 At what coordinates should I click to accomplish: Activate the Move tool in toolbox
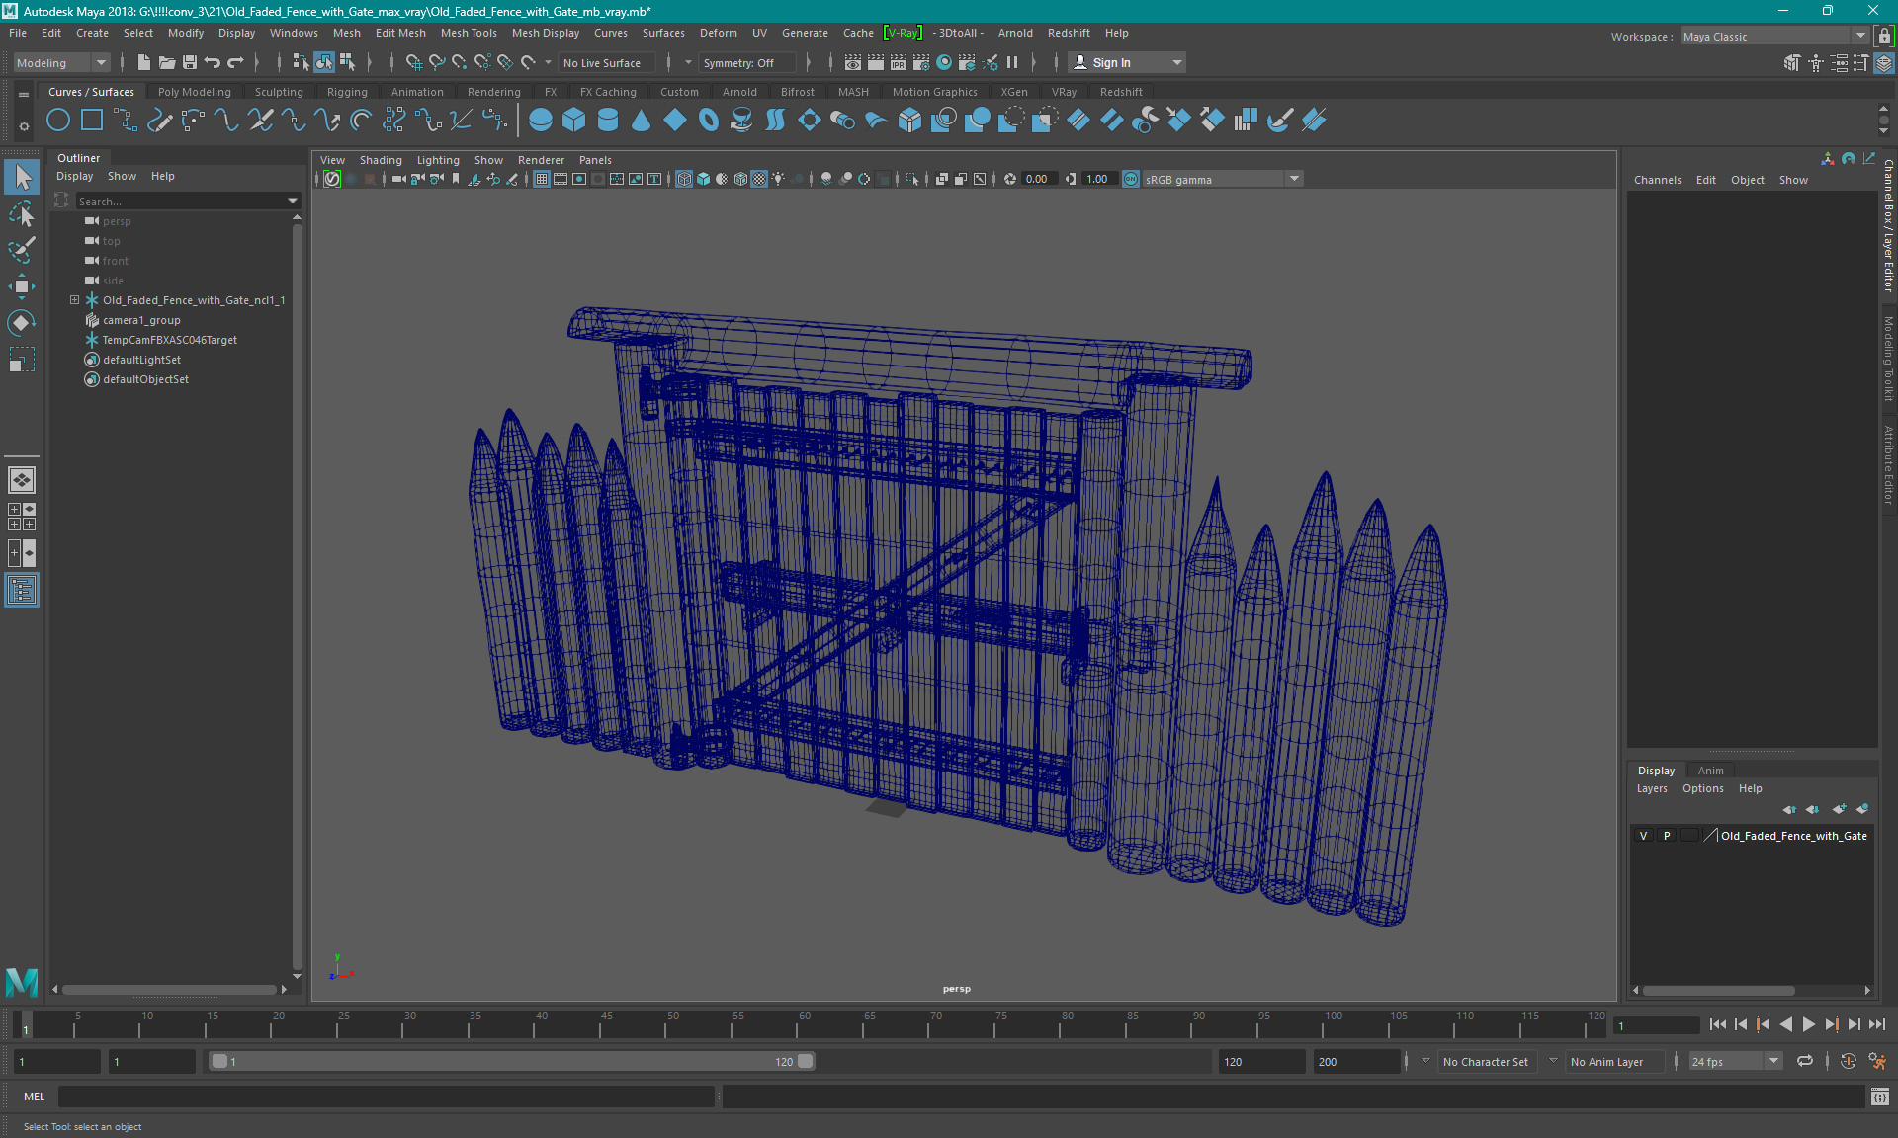click(x=22, y=286)
